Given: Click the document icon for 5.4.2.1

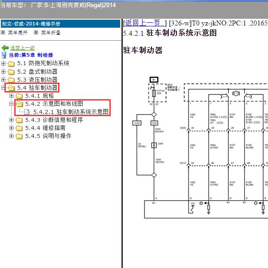Looking at the screenshot, I should pyautogui.click(x=27, y=112).
